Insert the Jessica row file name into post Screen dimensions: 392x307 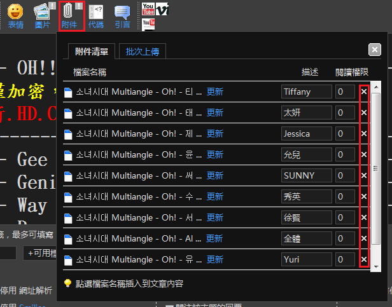[139, 133]
